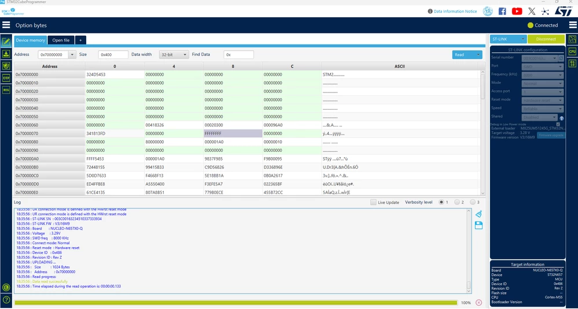The image size is (578, 309).
Task: Open the Frequency (kHz) dropdown
Action: 543,75
